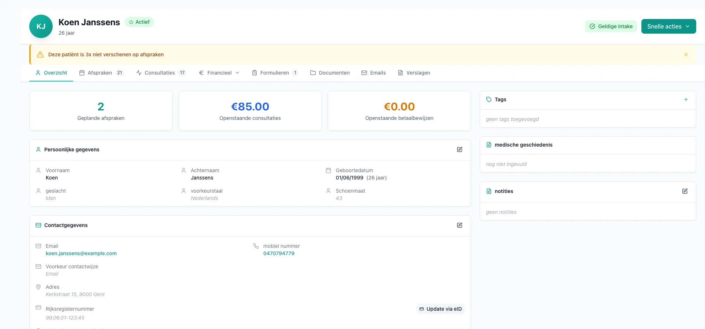Open the Verslagen tab
This screenshot has height=329, width=705.
(x=414, y=73)
